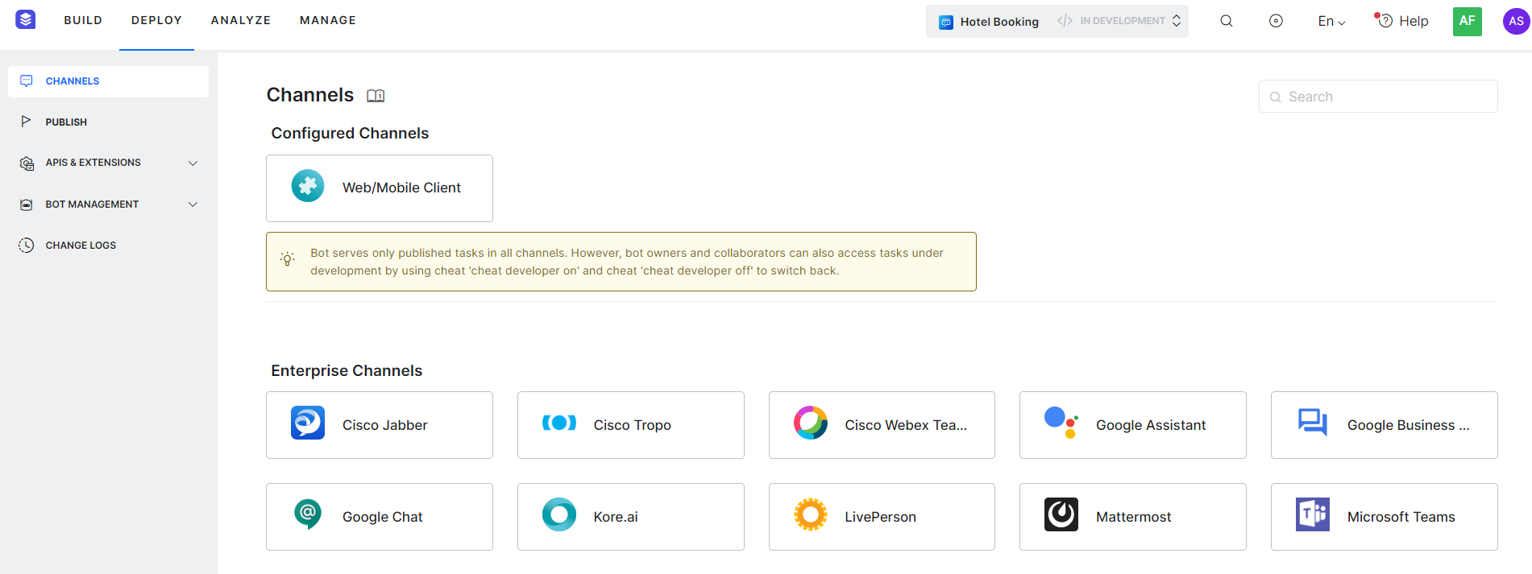This screenshot has height=574, width=1532.
Task: Click the Kore.ai channel logo icon
Action: tap(559, 514)
